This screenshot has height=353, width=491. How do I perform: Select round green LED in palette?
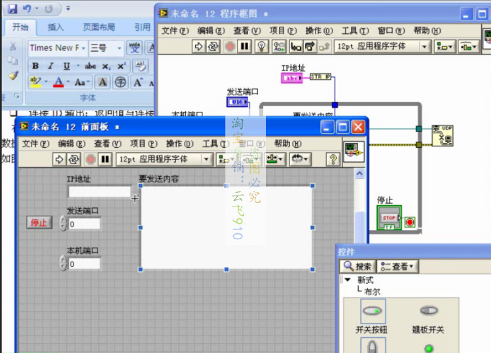[429, 348]
